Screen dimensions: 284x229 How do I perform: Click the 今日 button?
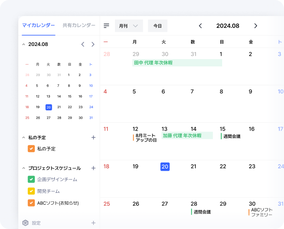(x=158, y=26)
